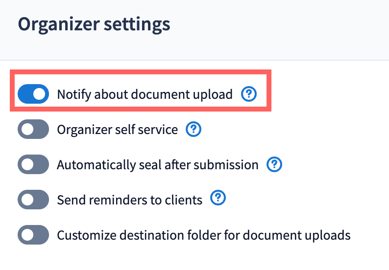Click the knob on Organizer self service switch

point(26,130)
